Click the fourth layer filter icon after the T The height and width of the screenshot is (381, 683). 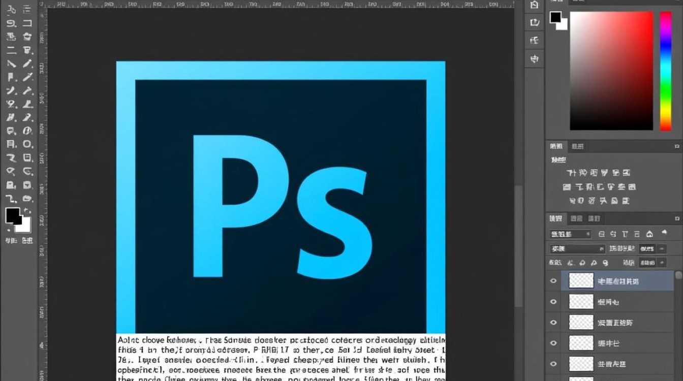tap(637, 234)
